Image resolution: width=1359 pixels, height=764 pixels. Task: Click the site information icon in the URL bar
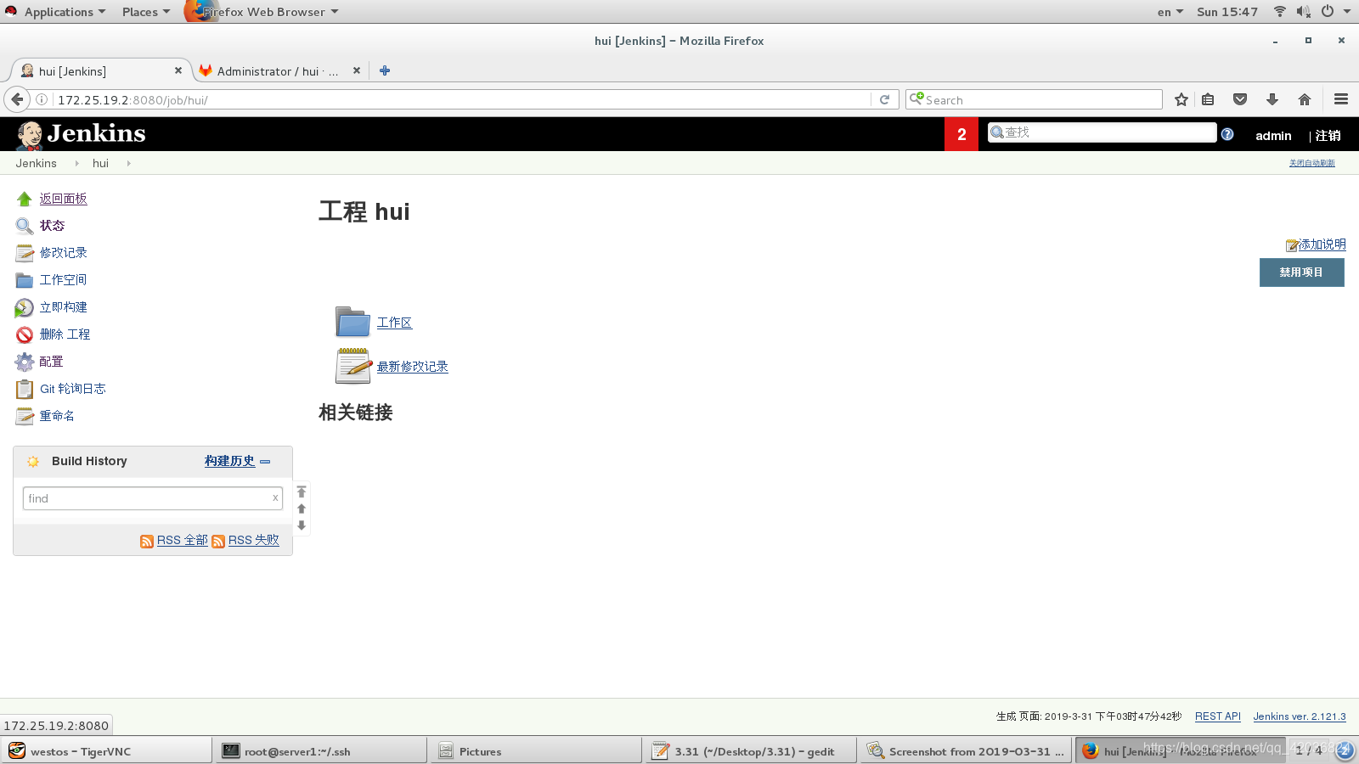click(x=41, y=99)
